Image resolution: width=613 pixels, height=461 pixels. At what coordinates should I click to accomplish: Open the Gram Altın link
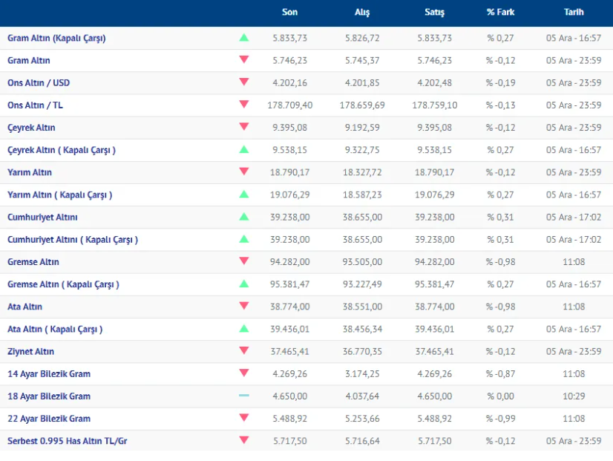29,61
